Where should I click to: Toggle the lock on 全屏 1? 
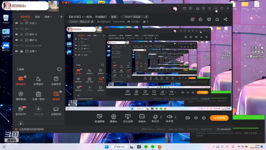coord(21,51)
